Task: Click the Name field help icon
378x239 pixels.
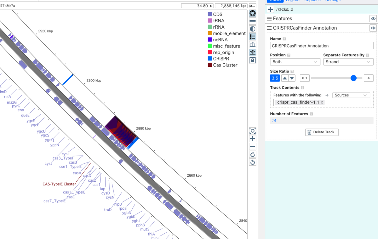Action: coord(284,39)
